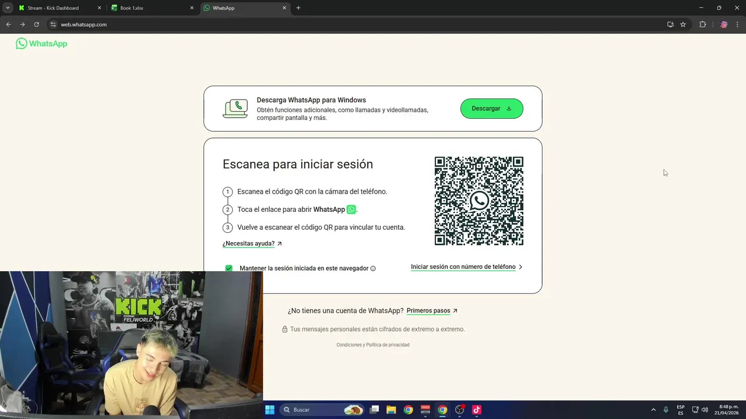Open the Chrome extensions puzzle icon

click(702, 24)
